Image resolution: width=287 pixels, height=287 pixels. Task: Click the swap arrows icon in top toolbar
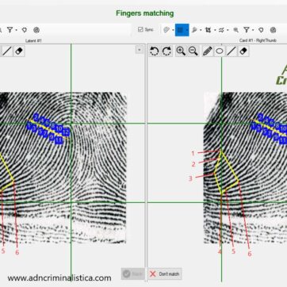221,30
